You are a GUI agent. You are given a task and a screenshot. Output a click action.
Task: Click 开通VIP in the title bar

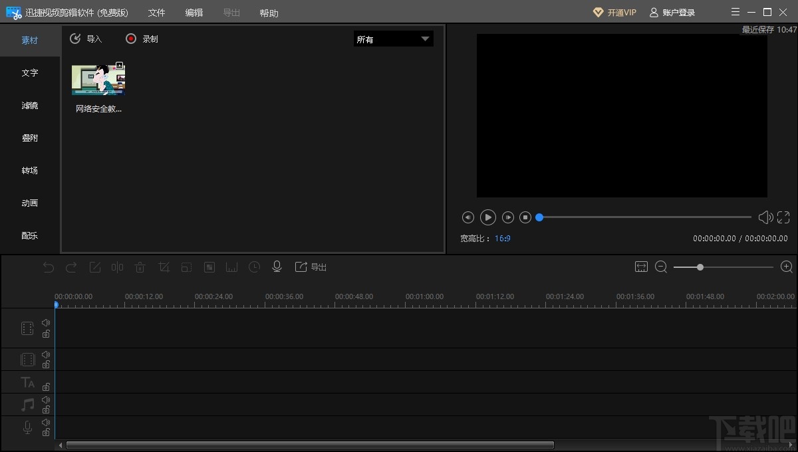click(x=614, y=13)
